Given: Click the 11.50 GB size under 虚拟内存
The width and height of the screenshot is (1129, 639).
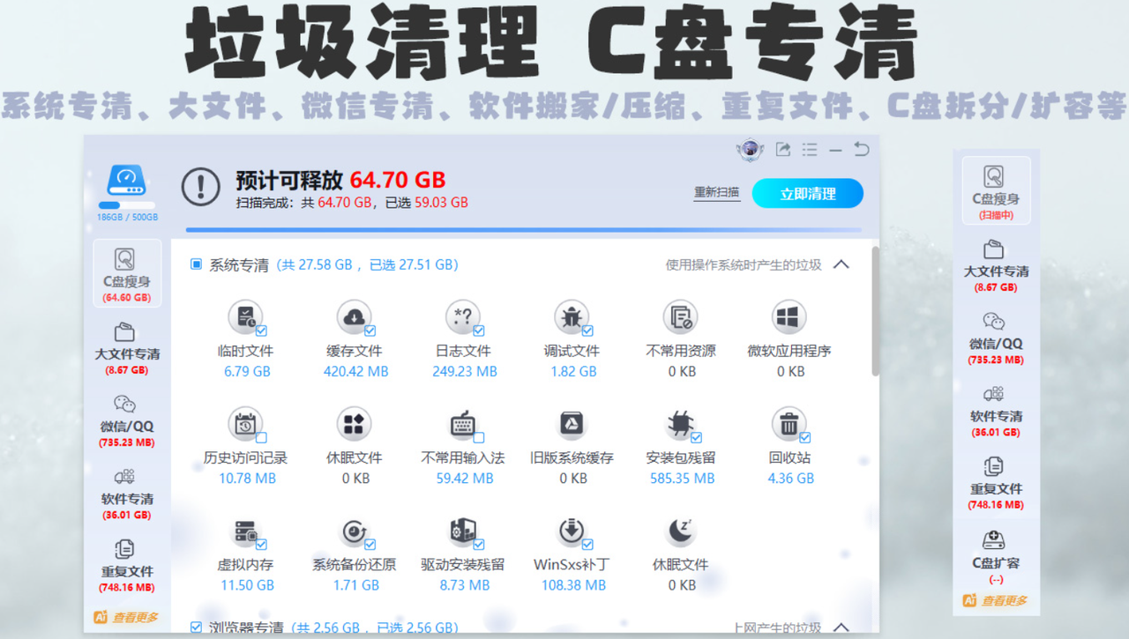Looking at the screenshot, I should [247, 585].
